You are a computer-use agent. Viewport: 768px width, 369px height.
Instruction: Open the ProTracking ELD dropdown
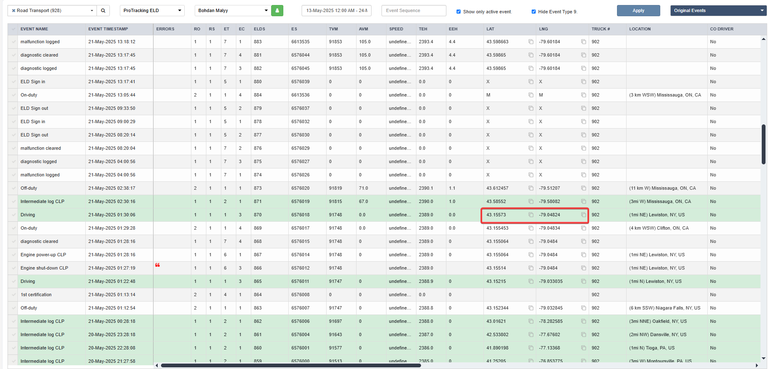click(x=152, y=10)
